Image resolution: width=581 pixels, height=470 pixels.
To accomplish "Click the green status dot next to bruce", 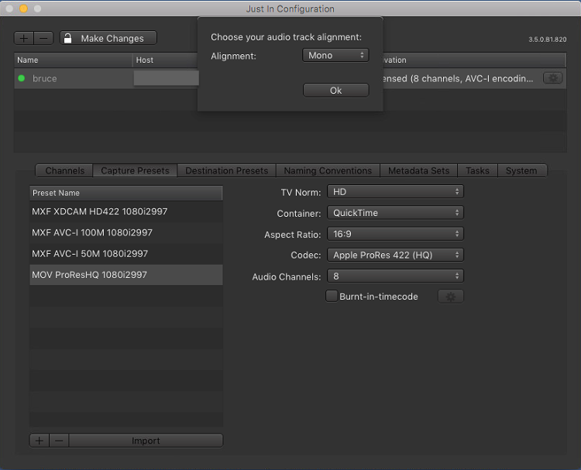I will pyautogui.click(x=22, y=78).
